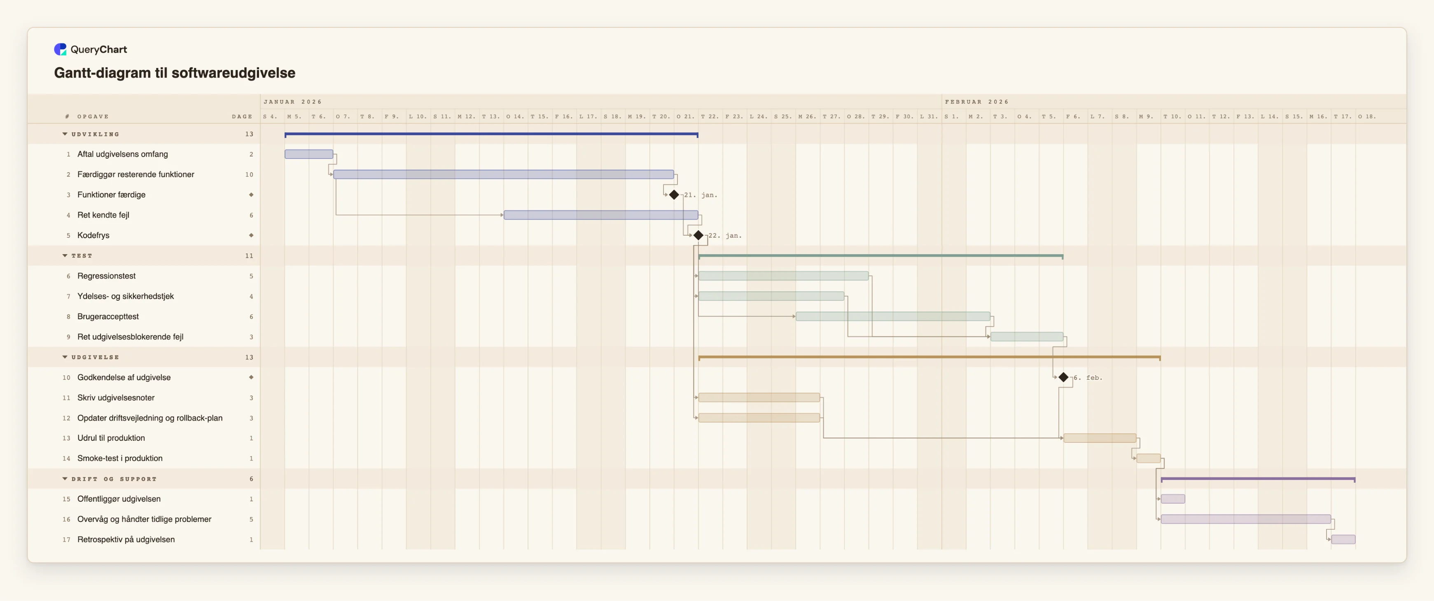Select the Færdiggør resterende funktioner task bar

tap(504, 174)
